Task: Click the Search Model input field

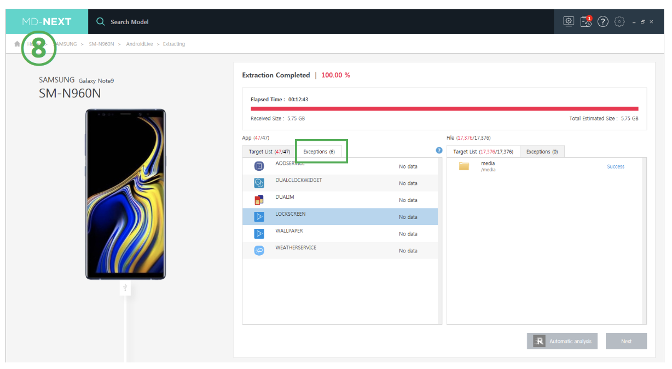Action: coord(164,22)
